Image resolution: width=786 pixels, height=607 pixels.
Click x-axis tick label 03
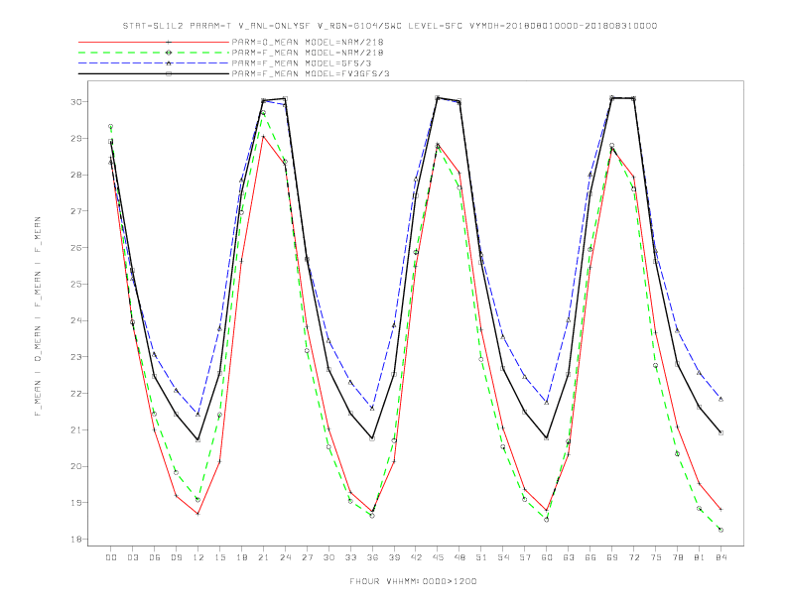pyautogui.click(x=132, y=557)
